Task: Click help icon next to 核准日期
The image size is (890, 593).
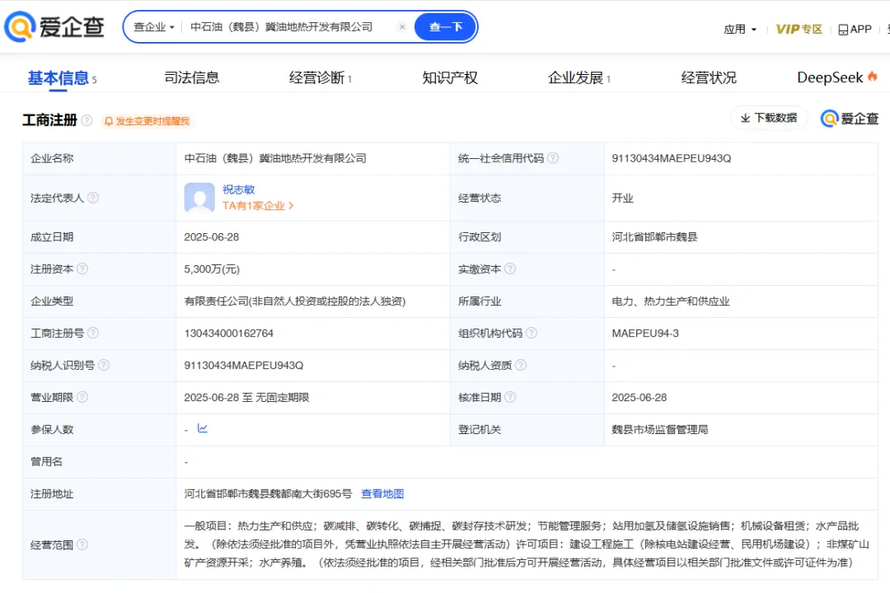Action: point(510,397)
